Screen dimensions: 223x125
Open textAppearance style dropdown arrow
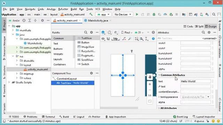coord(208,97)
